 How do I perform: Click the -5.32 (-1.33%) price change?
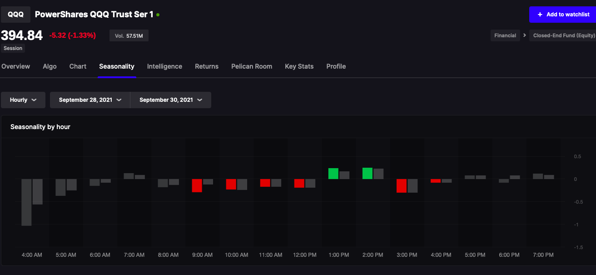pyautogui.click(x=73, y=35)
